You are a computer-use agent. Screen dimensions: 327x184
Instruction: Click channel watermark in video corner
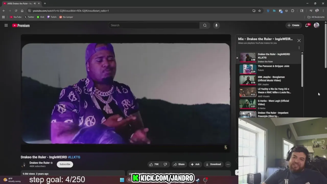point(225,147)
